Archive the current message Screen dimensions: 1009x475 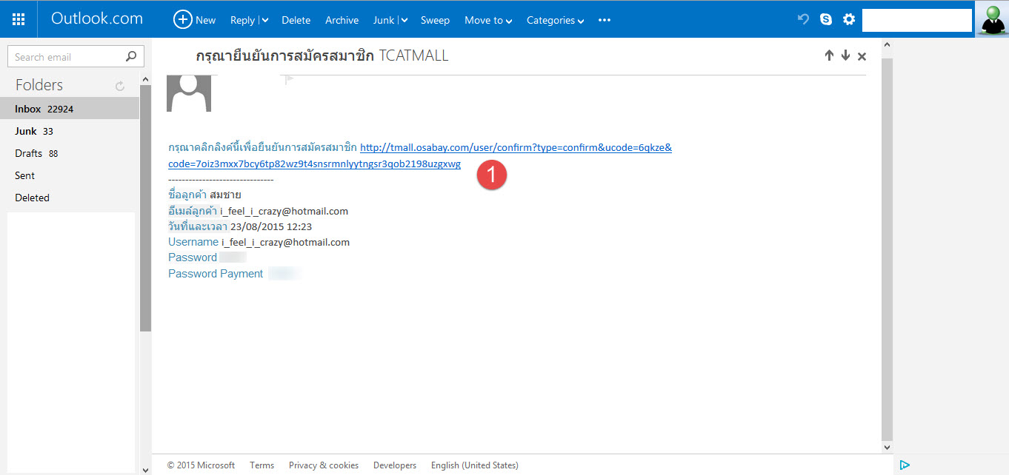coord(342,20)
